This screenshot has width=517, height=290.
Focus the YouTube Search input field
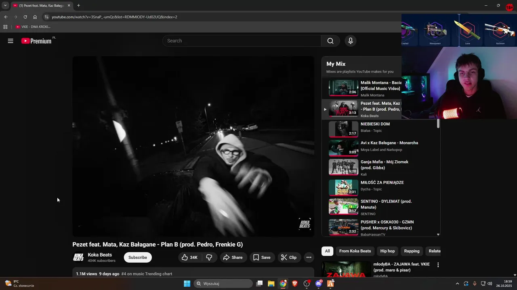pyautogui.click(x=242, y=41)
